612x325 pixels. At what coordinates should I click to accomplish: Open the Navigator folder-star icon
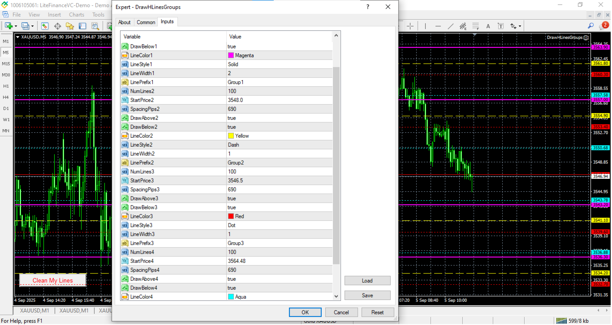[70, 26]
